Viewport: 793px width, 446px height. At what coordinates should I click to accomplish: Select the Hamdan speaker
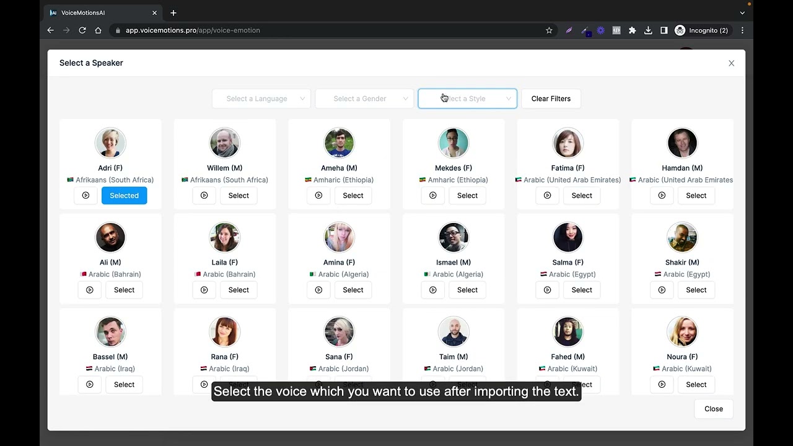[x=696, y=195]
